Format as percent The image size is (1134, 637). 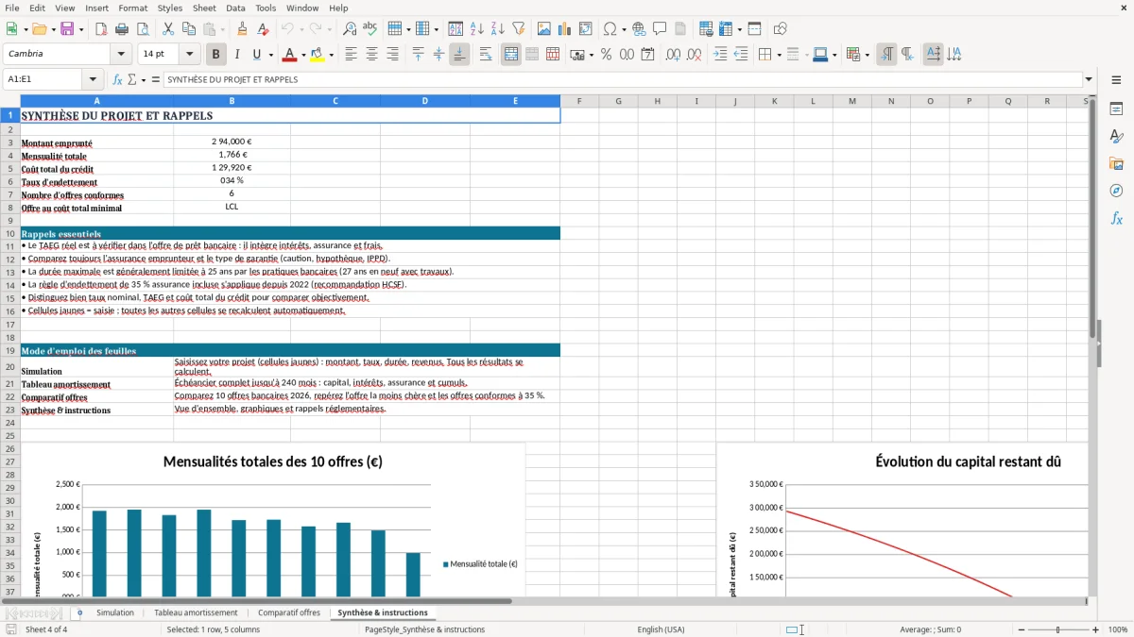click(x=606, y=55)
